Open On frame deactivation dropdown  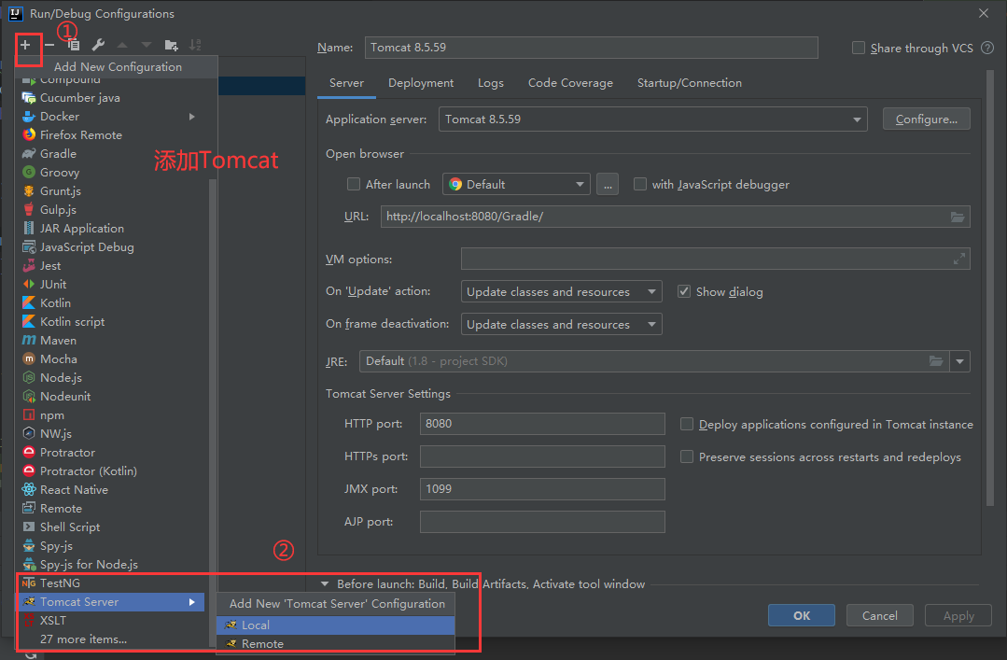[561, 325]
